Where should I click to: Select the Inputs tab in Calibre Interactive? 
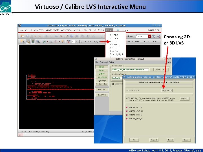tap(101, 70)
